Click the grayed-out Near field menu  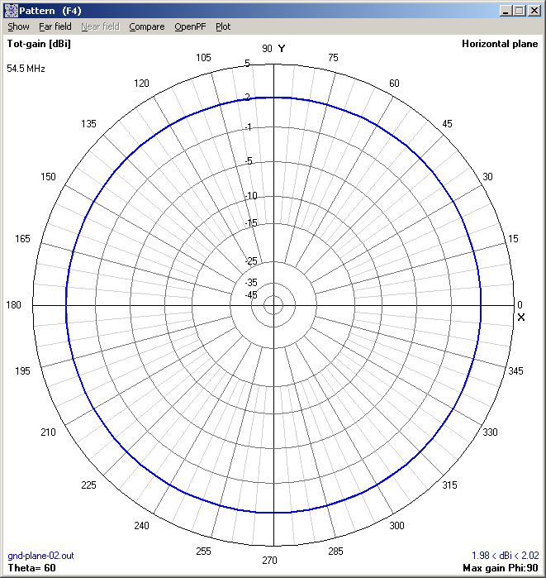tap(100, 26)
